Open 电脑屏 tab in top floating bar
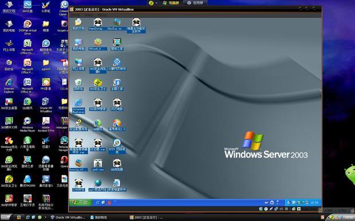Viewport: 355px width, 221px height. click(171, 3)
